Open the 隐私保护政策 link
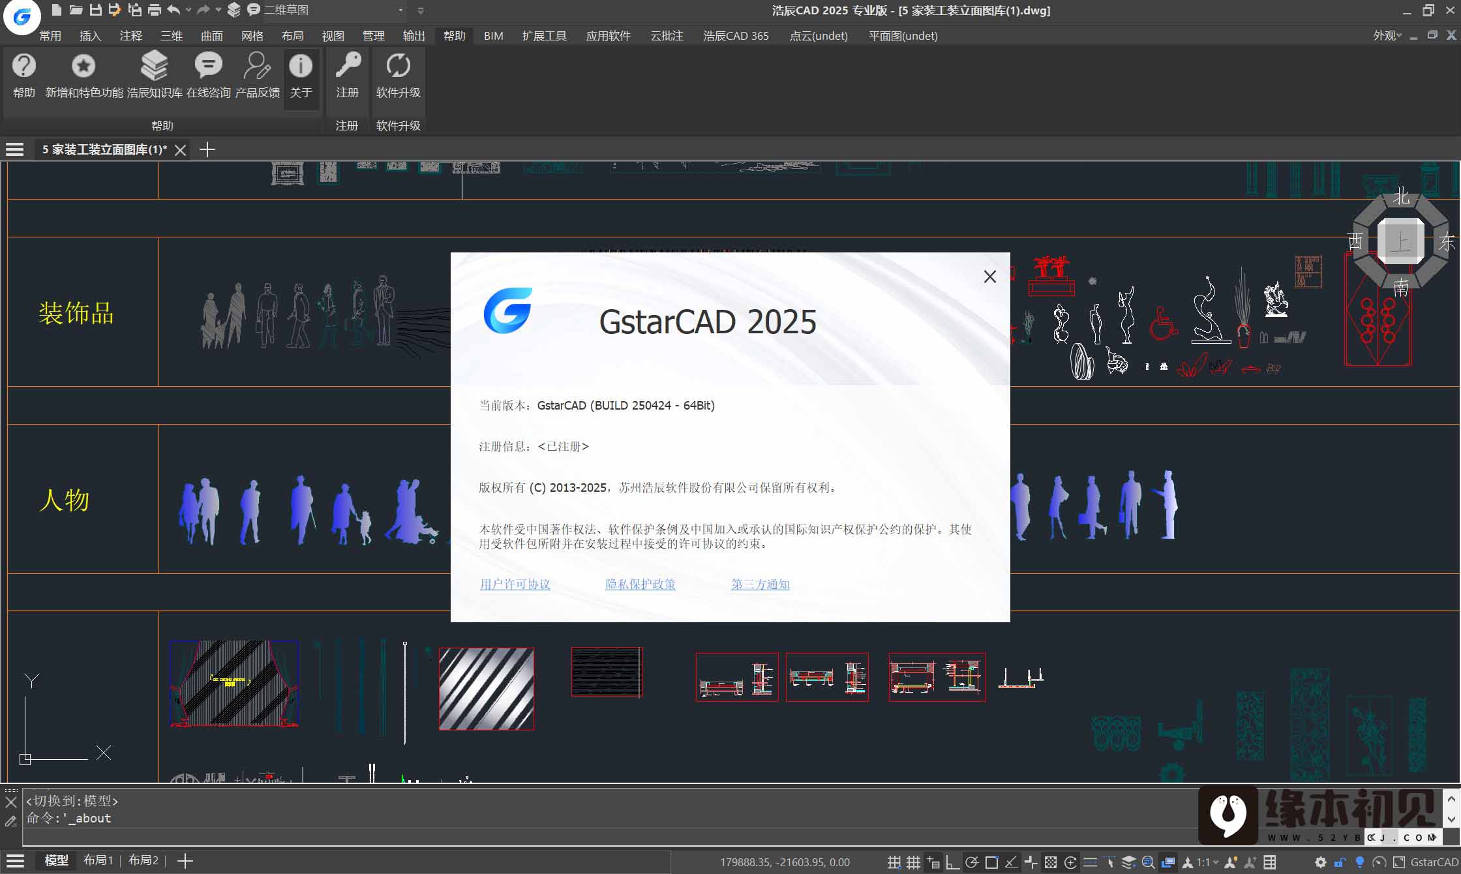This screenshot has height=874, width=1461. (x=640, y=584)
